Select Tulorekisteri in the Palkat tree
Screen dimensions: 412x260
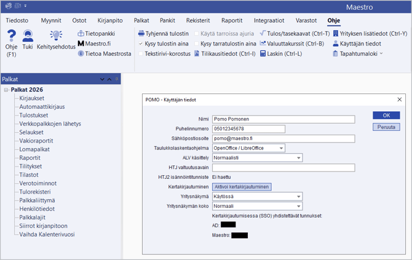[36, 191]
